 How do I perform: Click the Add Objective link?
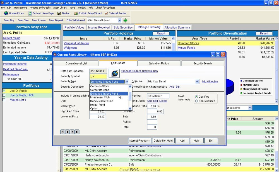pyautogui.click(x=210, y=82)
